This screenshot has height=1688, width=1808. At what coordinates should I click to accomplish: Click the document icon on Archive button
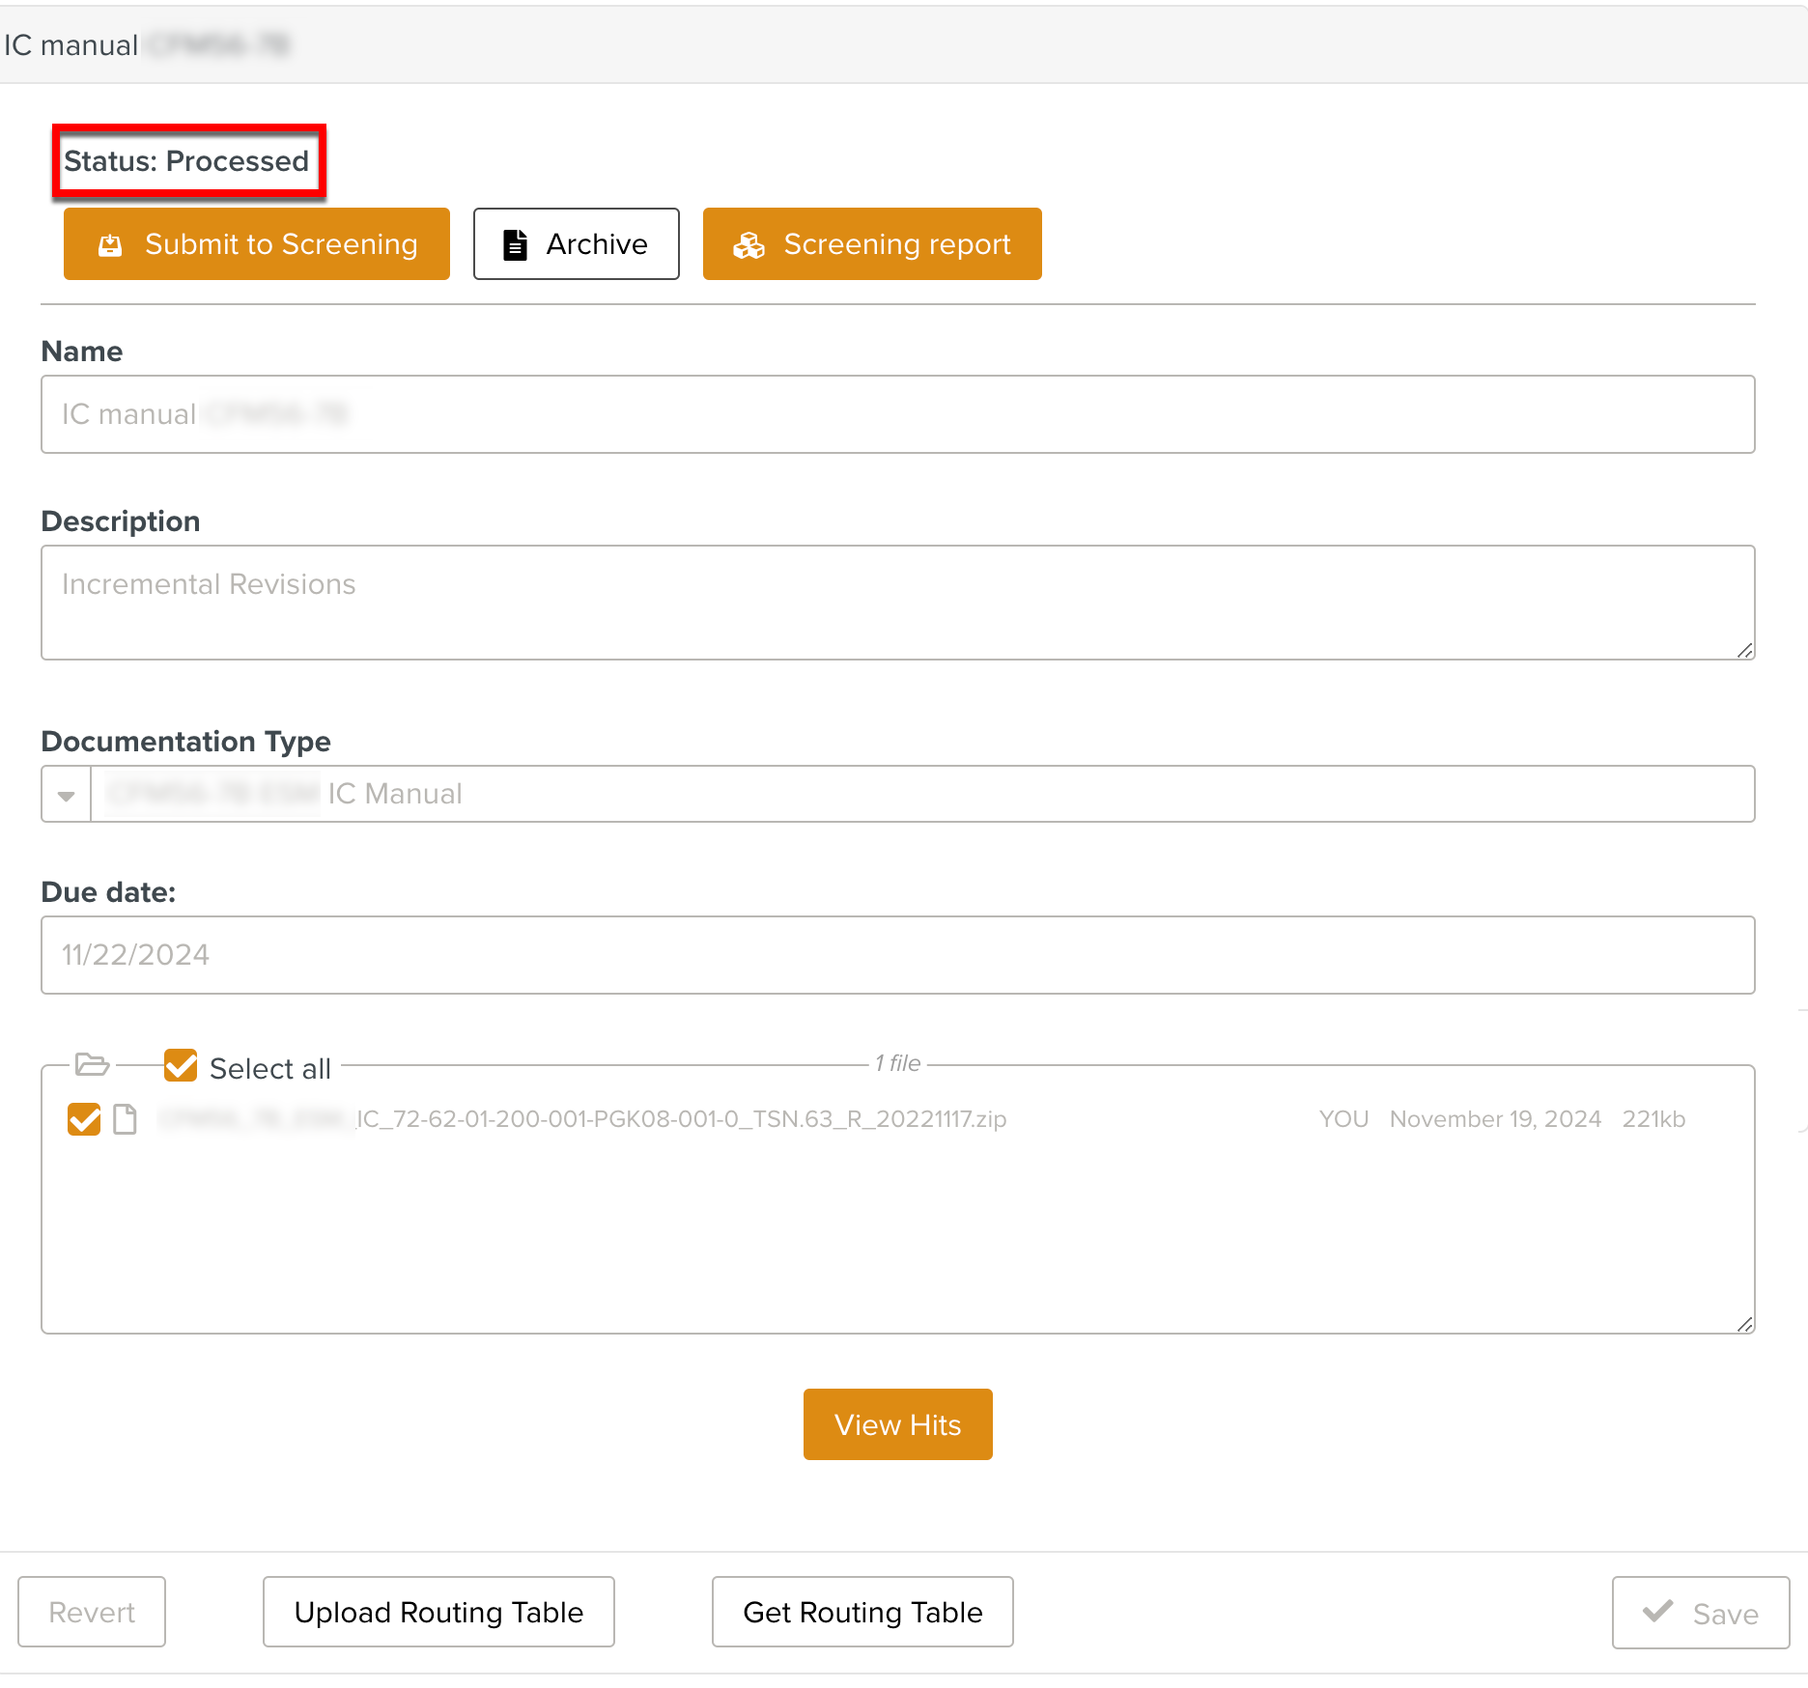point(516,245)
